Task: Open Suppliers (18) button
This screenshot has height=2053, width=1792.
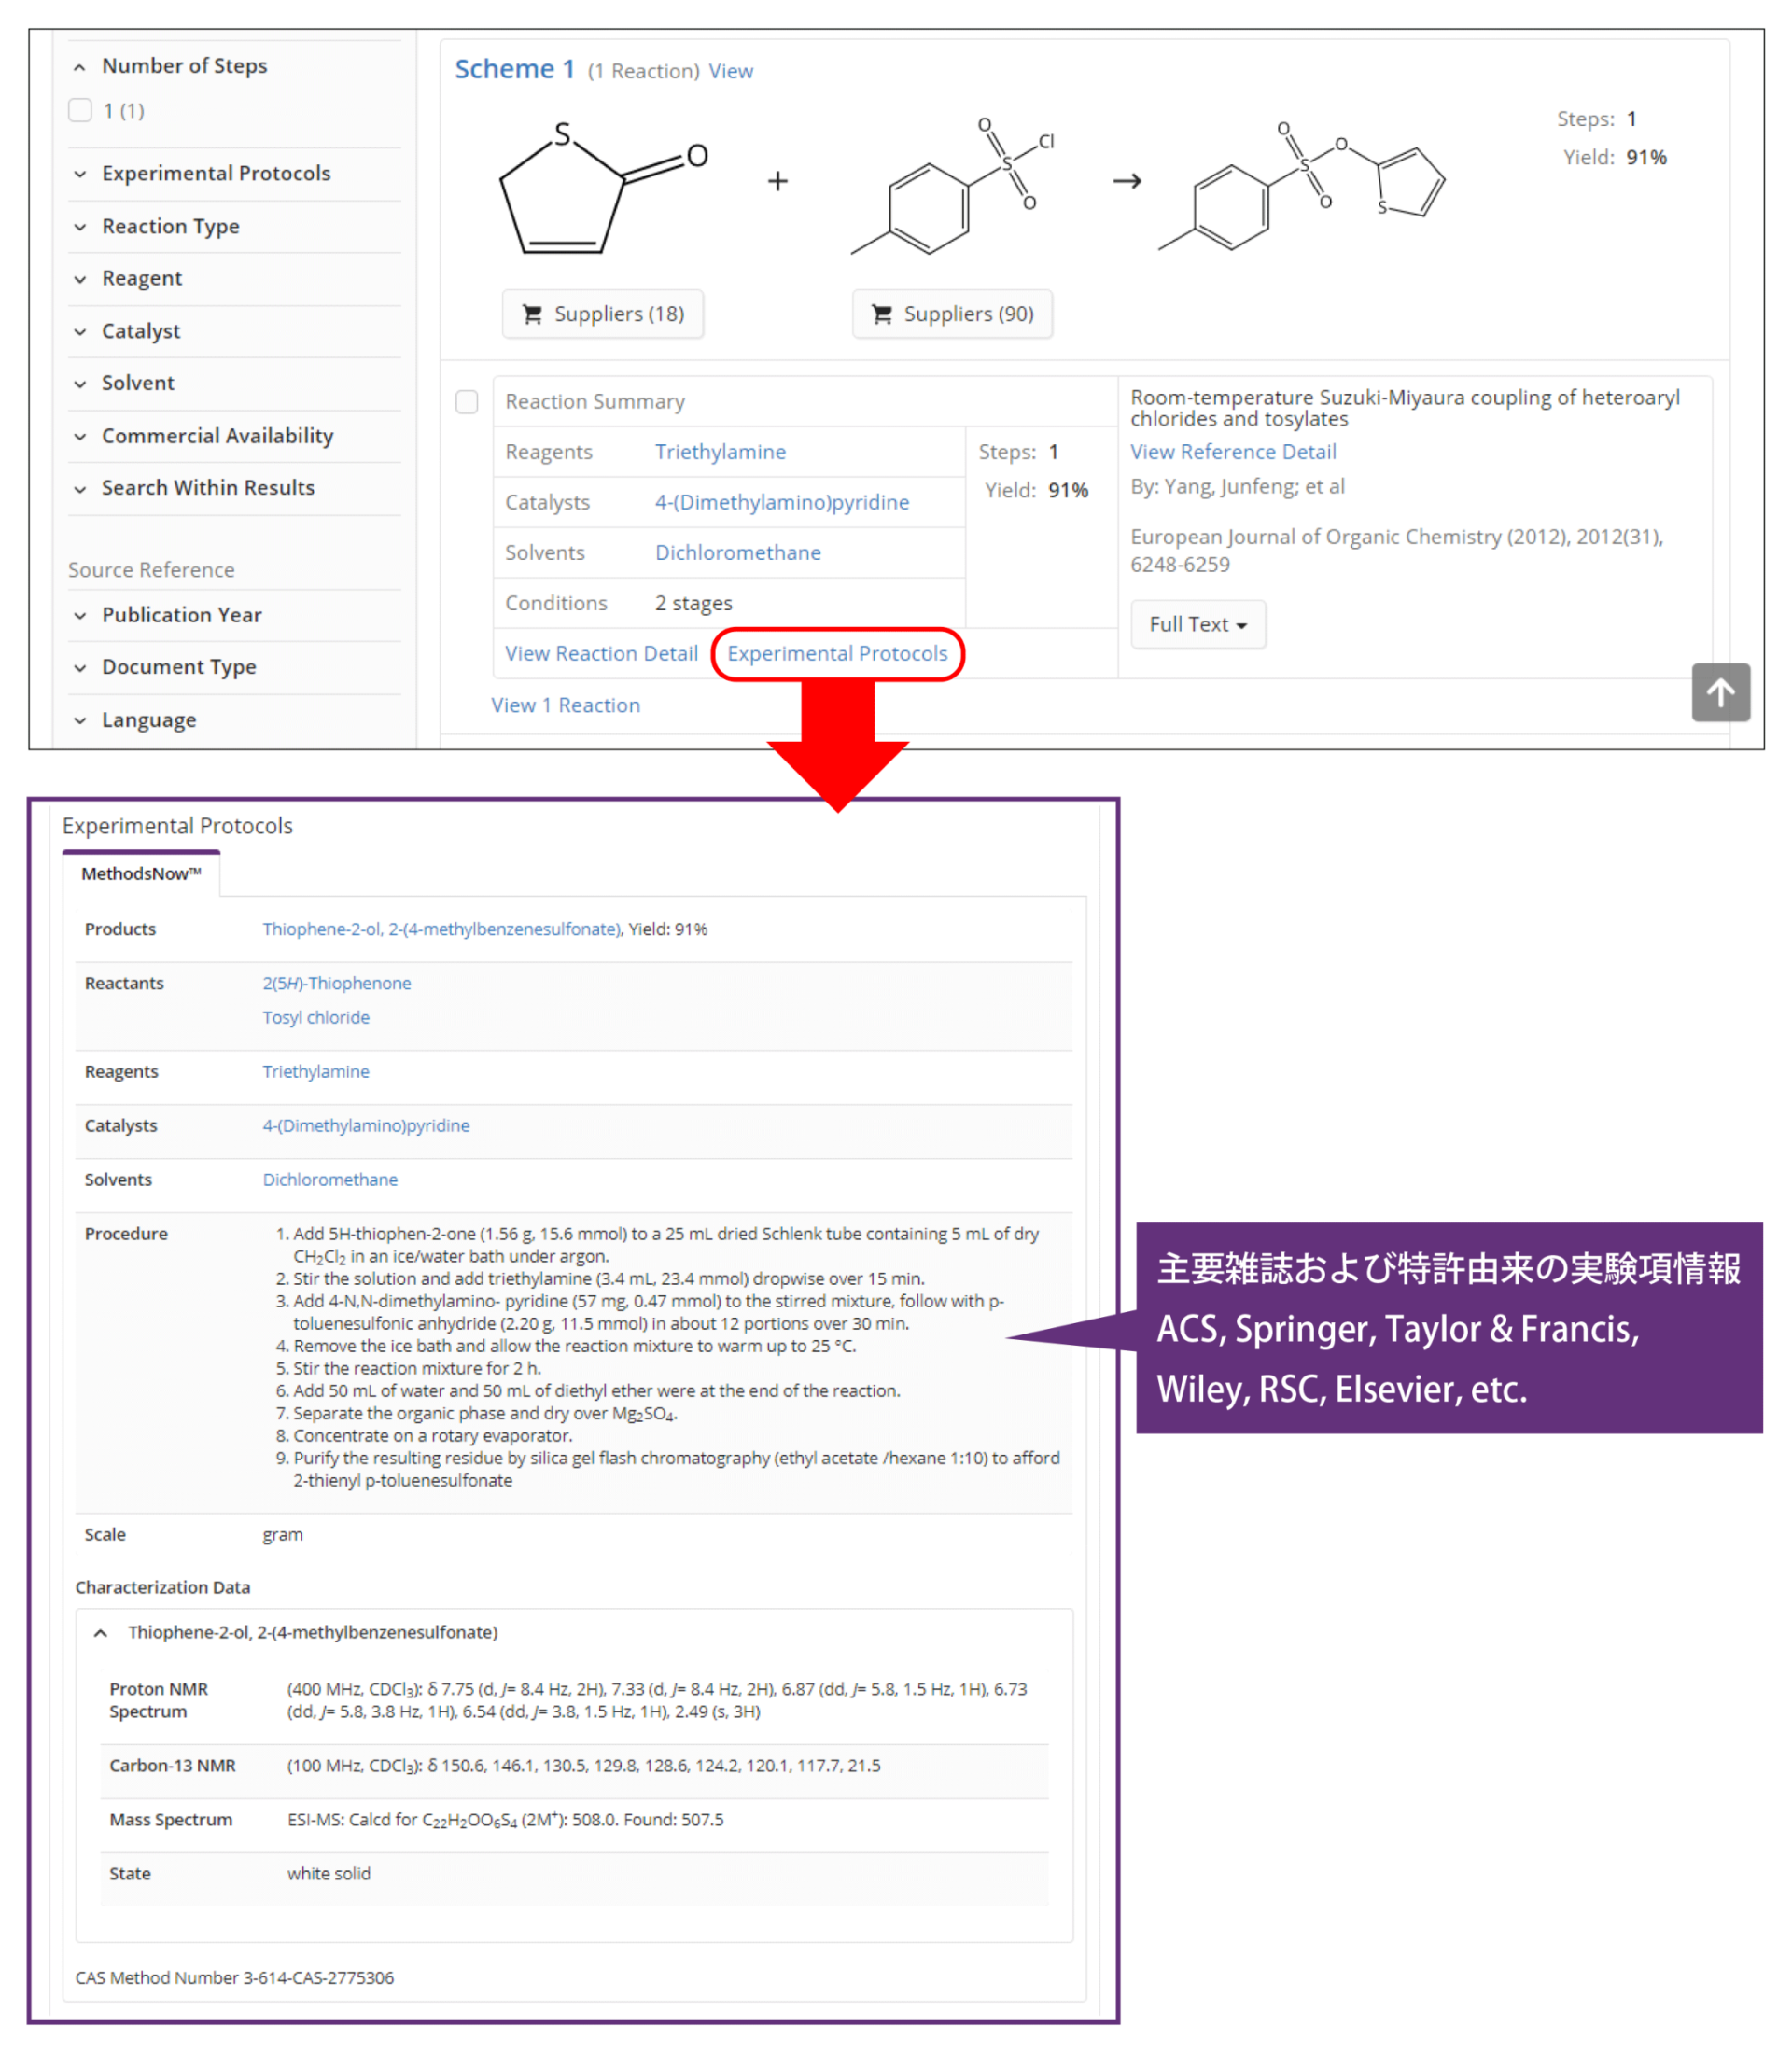Action: coord(603,314)
